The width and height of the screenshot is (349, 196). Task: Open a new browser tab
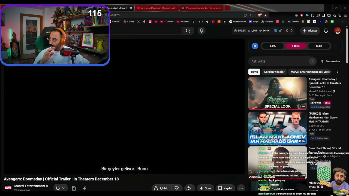pos(227,8)
